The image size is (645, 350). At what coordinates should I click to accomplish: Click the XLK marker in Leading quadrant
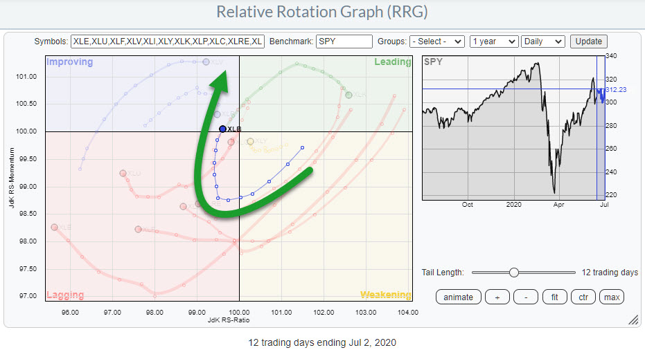click(348, 95)
